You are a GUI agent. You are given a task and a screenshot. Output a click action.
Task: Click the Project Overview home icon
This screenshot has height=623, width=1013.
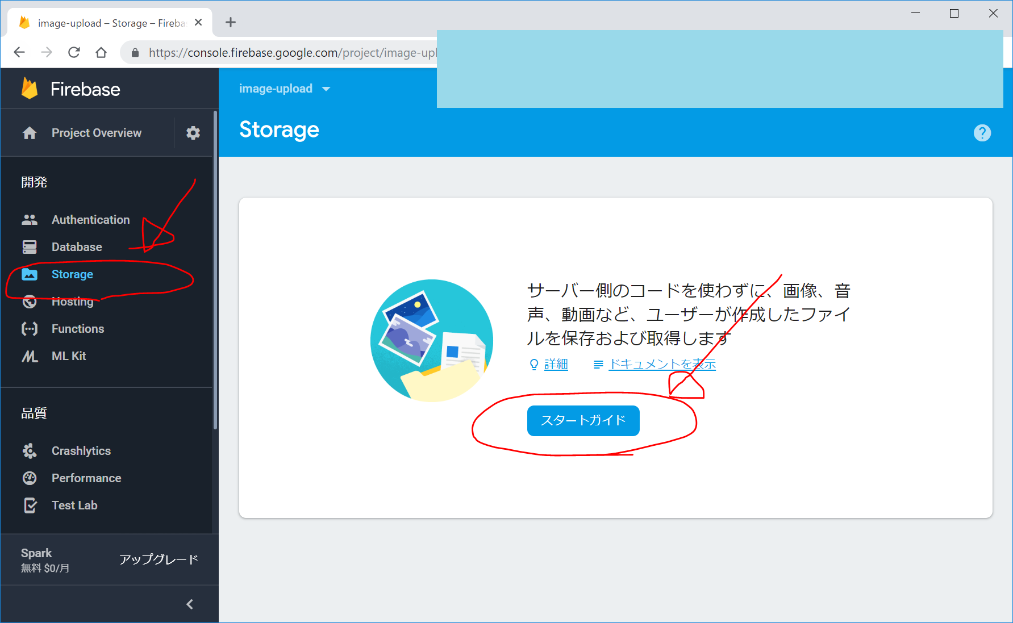(30, 133)
